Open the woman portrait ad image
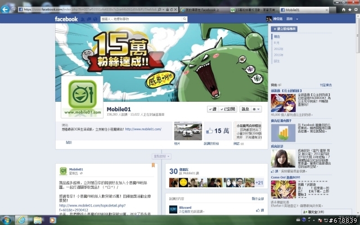 tap(283, 159)
